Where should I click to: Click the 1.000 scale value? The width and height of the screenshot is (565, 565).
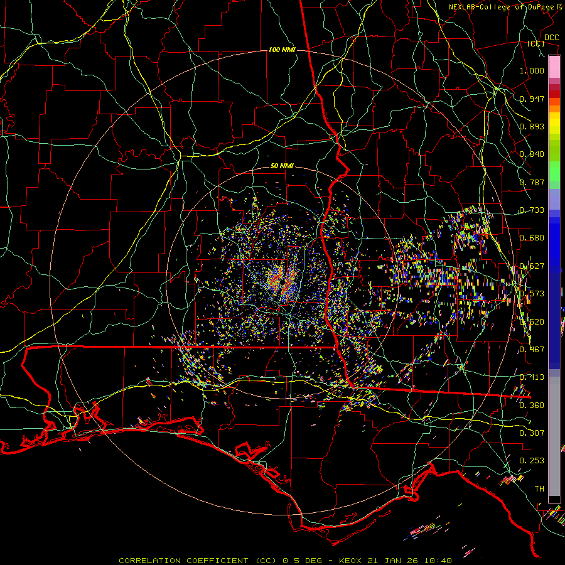[x=532, y=70]
